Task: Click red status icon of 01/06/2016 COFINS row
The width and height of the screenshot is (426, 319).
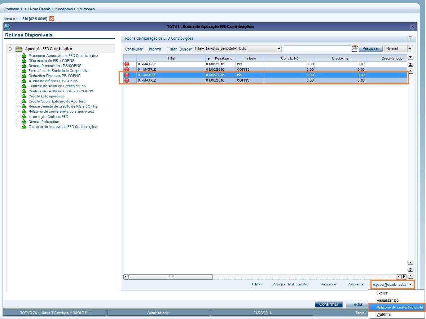Action: point(127,70)
